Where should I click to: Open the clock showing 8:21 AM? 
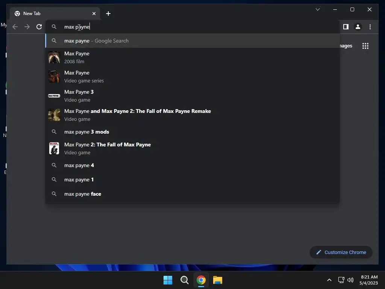click(368, 280)
